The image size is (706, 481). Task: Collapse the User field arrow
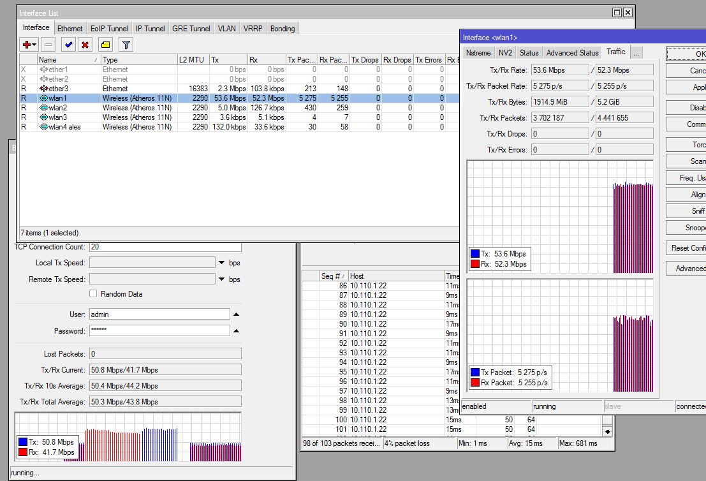pos(237,314)
